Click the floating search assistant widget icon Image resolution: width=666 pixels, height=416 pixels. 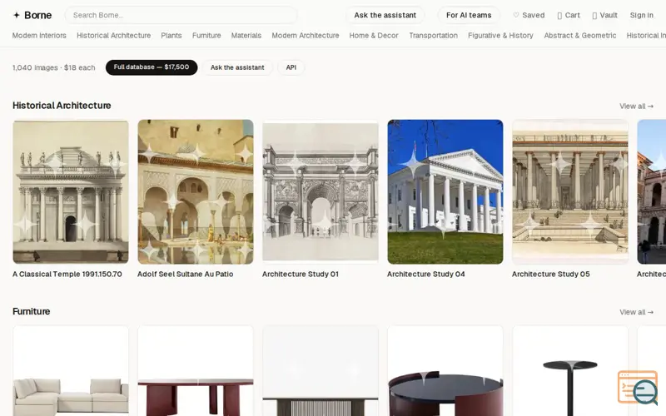(x=638, y=388)
